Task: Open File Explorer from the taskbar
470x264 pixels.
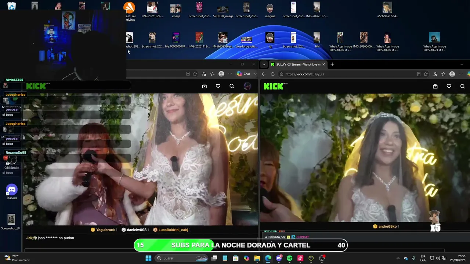Action: (x=257, y=258)
